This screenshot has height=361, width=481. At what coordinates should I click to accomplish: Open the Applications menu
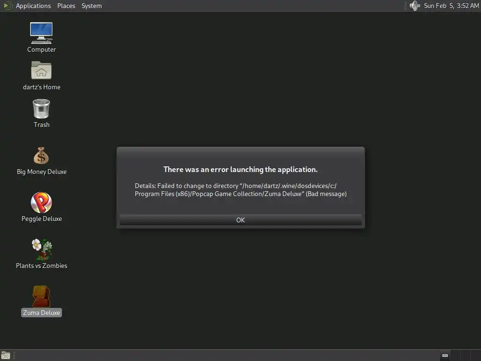[33, 6]
